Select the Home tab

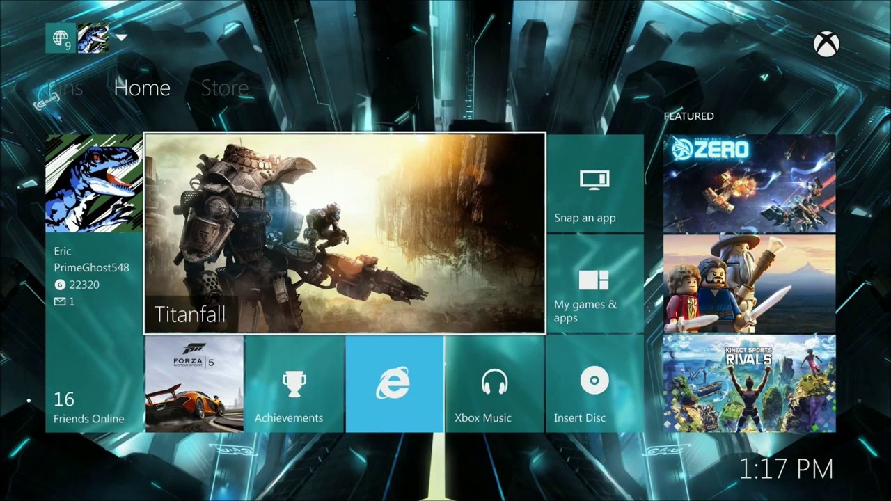[142, 88]
